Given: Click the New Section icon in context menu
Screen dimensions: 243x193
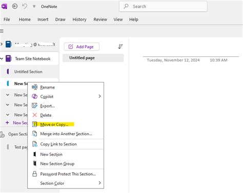Looking at the screenshot, I should pyautogui.click(x=35, y=154).
